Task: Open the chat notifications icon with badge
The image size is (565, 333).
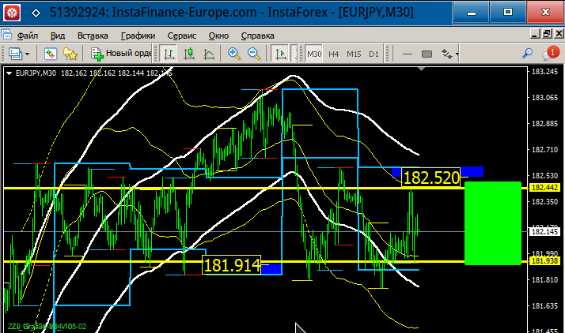Action: 550,53
